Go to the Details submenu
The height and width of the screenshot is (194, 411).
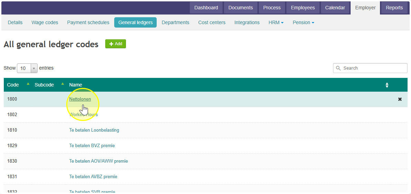click(15, 22)
